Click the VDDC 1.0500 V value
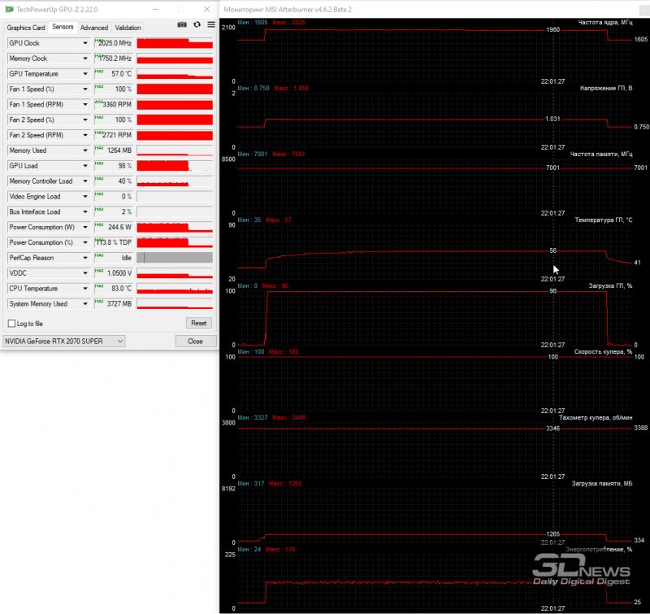650x614 pixels. coord(114,273)
